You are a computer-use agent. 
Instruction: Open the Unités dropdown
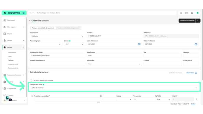[125, 99]
